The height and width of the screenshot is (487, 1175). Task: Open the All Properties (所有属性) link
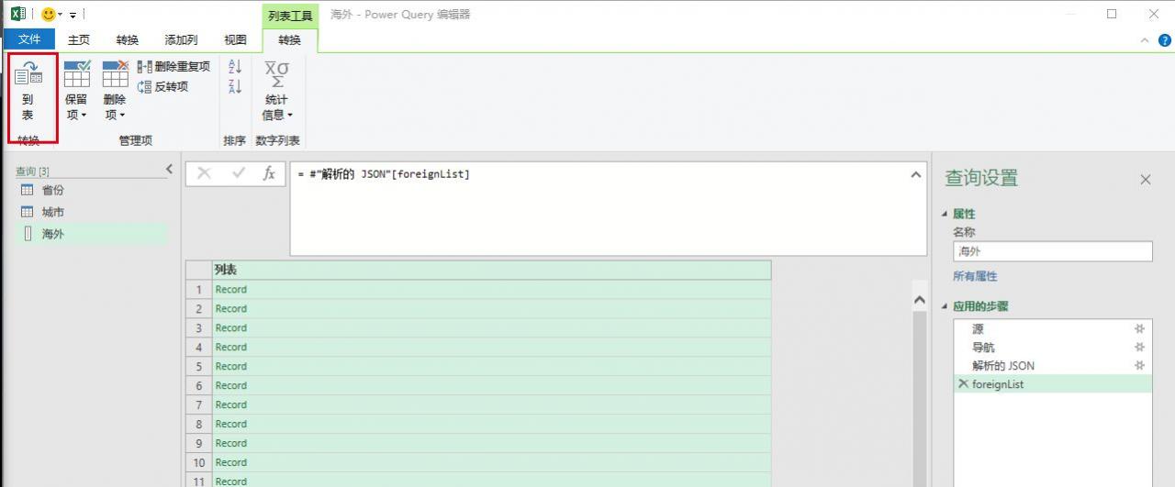[975, 276]
